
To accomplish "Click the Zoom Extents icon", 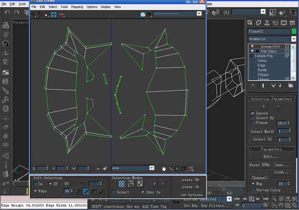I will [x=184, y=169].
